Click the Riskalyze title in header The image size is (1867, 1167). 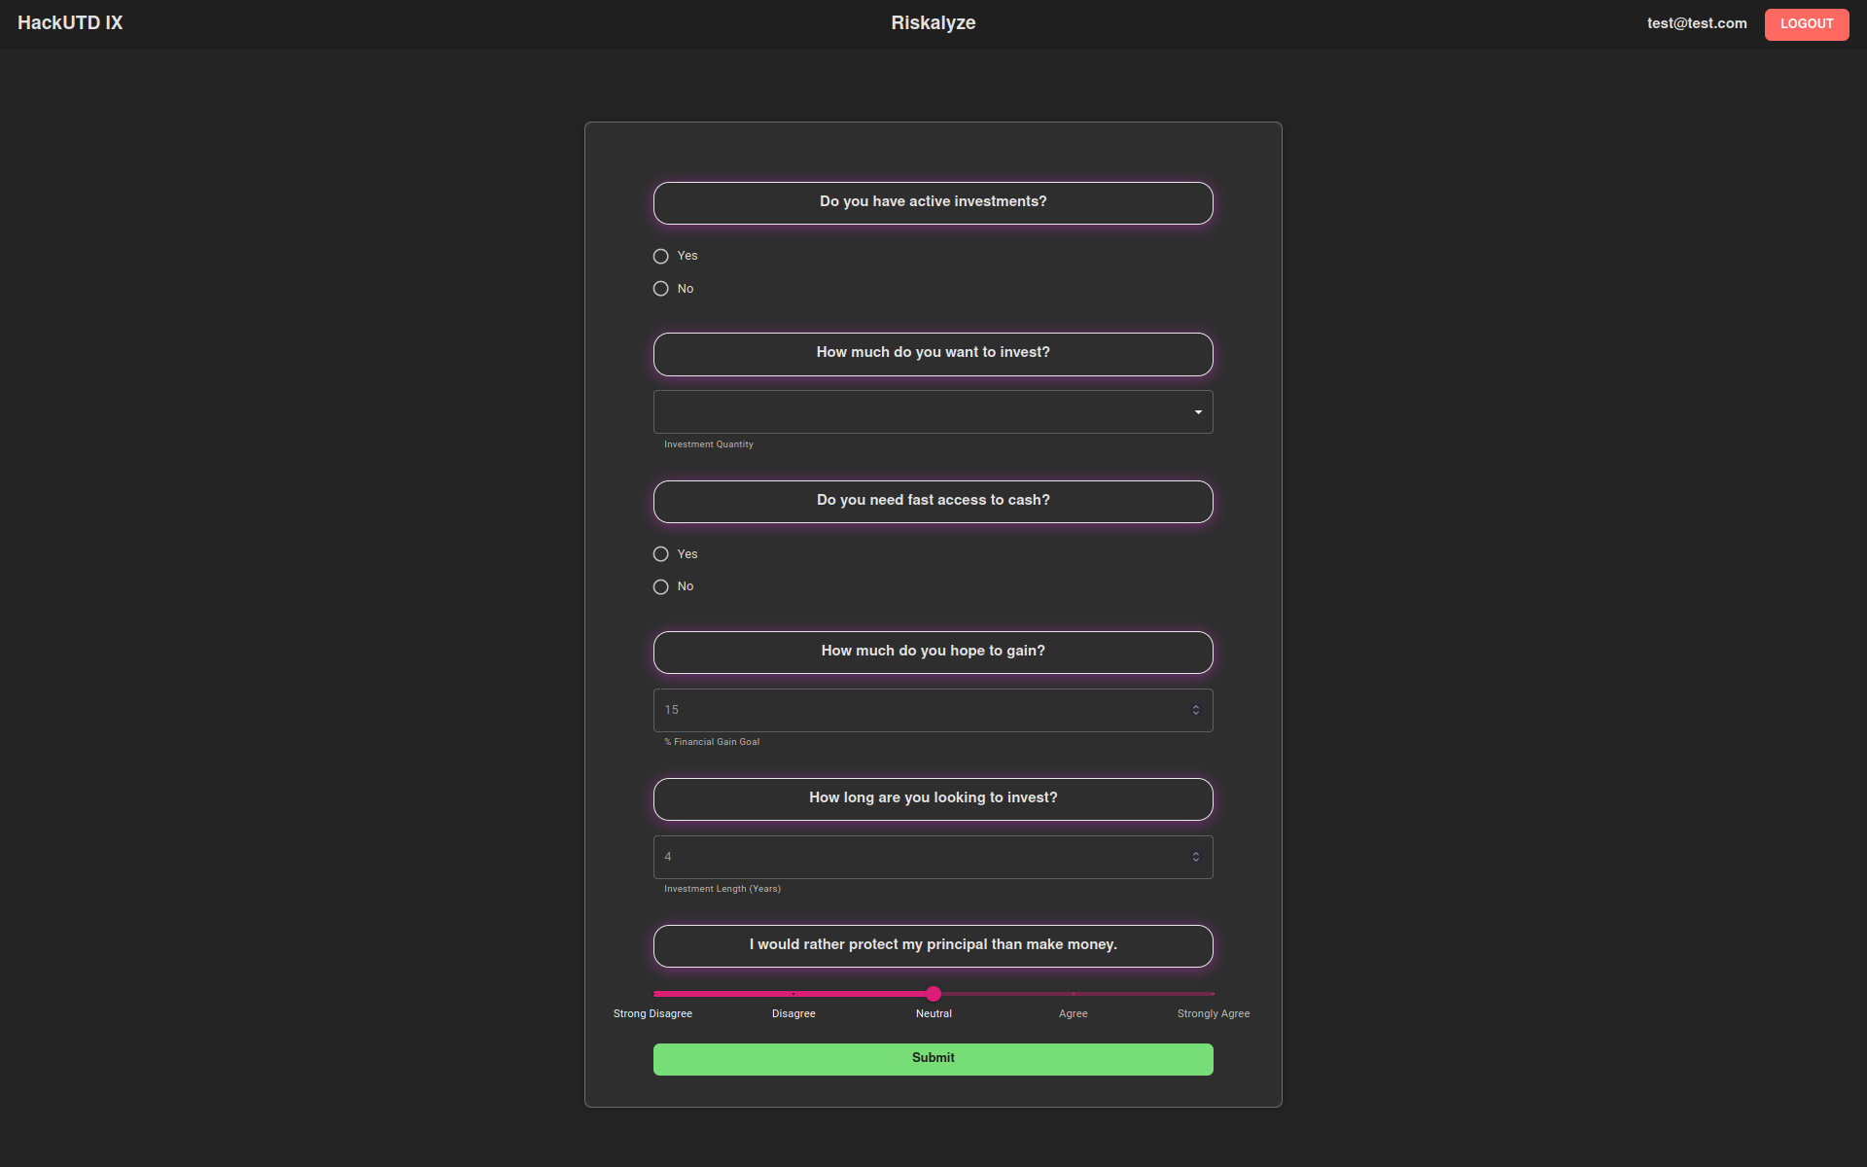[933, 23]
